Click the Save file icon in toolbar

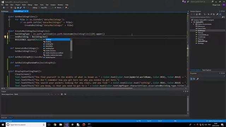pyautogui.click(x=18, y=8)
